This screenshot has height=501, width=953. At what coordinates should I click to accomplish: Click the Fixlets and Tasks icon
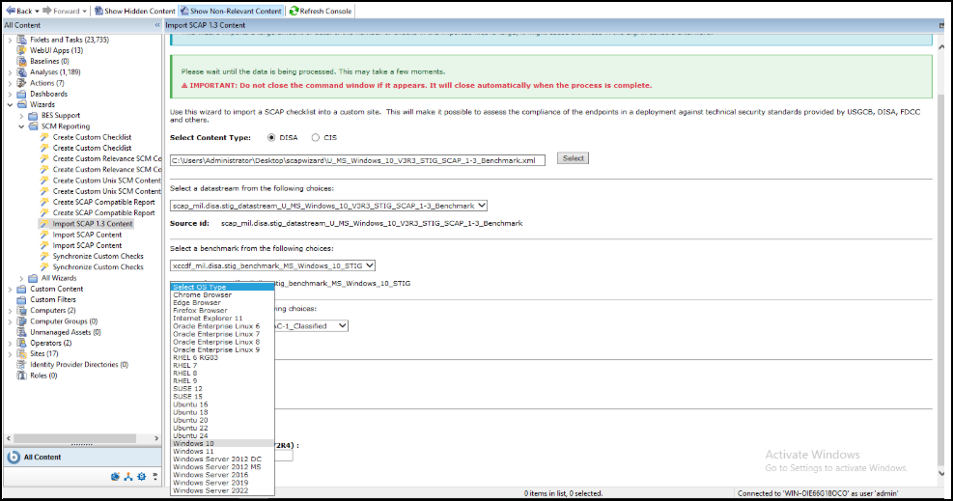tap(22, 40)
